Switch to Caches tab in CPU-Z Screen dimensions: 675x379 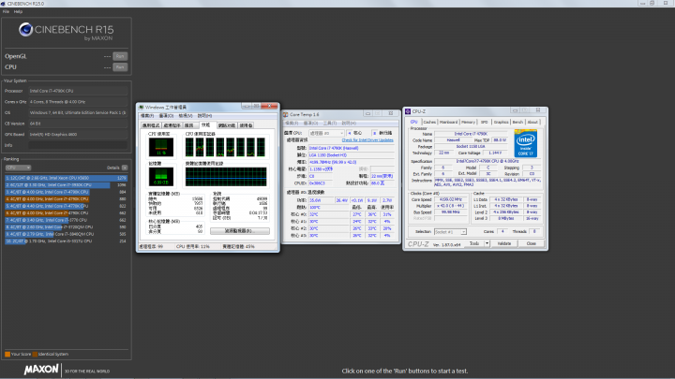tap(429, 123)
